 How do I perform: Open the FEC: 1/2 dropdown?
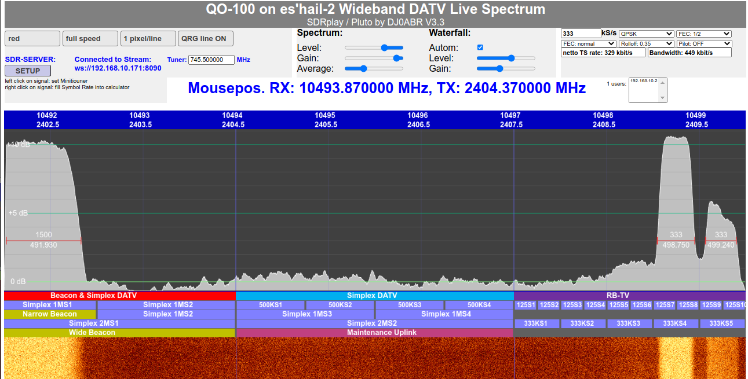(x=704, y=34)
